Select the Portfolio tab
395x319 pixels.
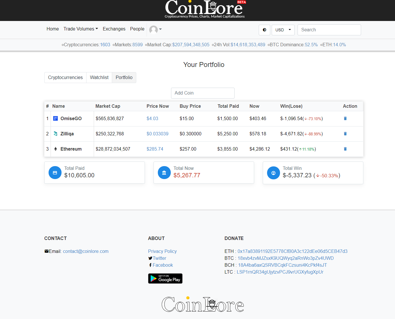point(124,78)
